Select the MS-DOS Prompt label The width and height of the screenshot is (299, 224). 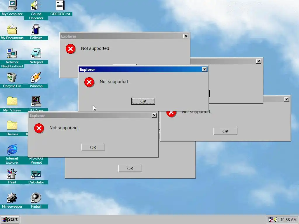(36, 160)
